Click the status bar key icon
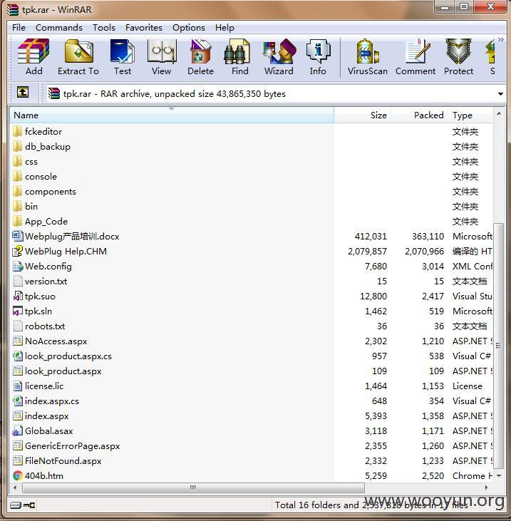 [29, 505]
